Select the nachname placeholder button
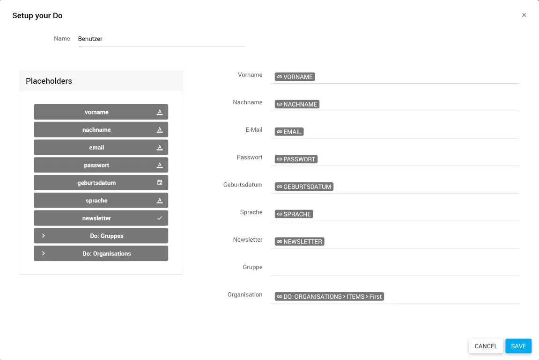The height and width of the screenshot is (360, 539). pyautogui.click(x=96, y=130)
